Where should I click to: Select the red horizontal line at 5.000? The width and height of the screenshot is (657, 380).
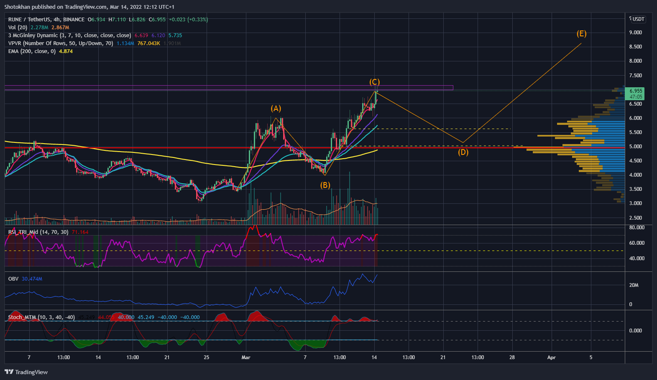click(314, 148)
